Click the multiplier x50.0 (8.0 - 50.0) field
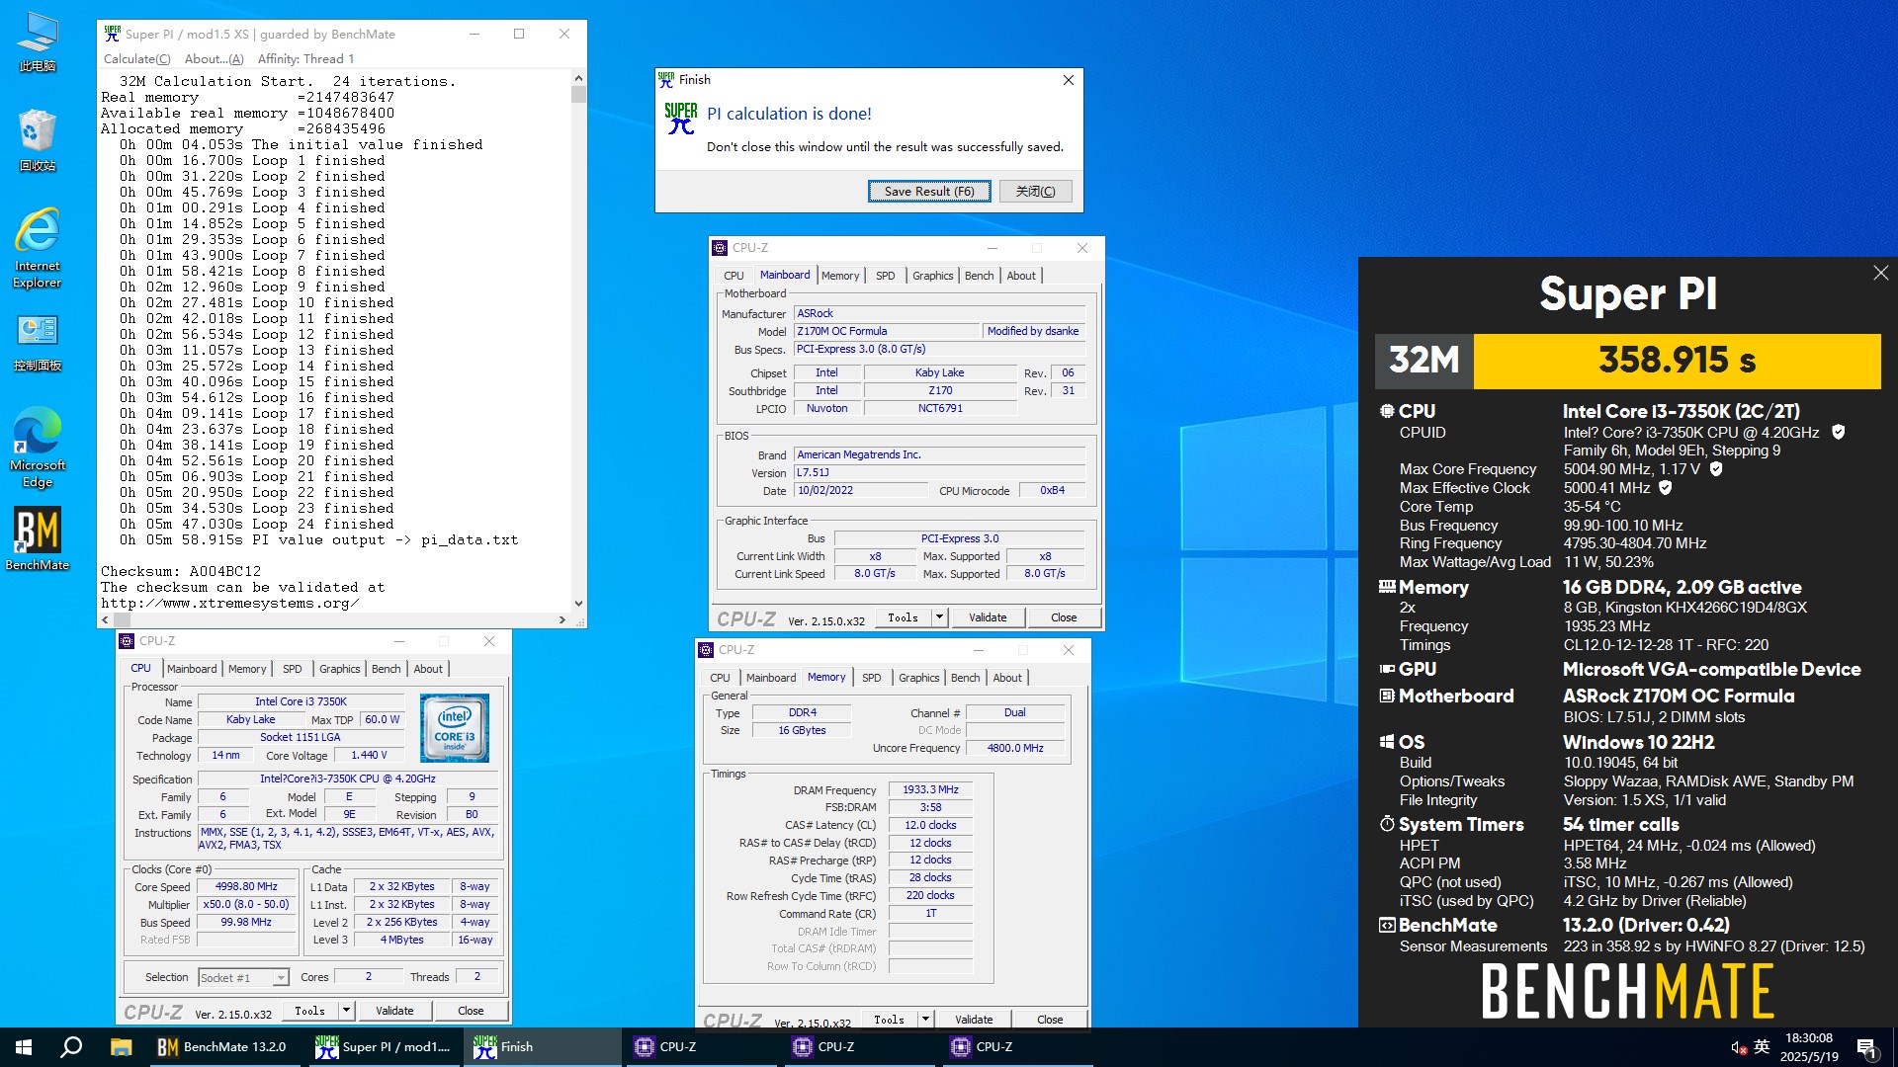The width and height of the screenshot is (1898, 1067). tap(246, 905)
